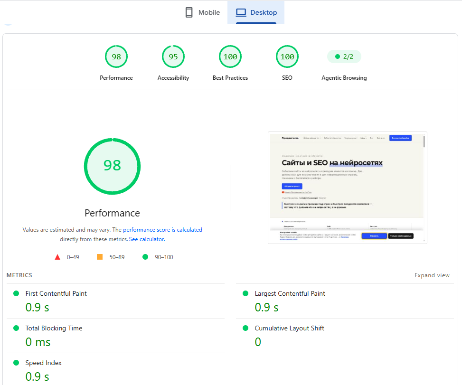462x385 pixels.
Task: Open 'performance score is calculated' link
Action: coord(163,230)
